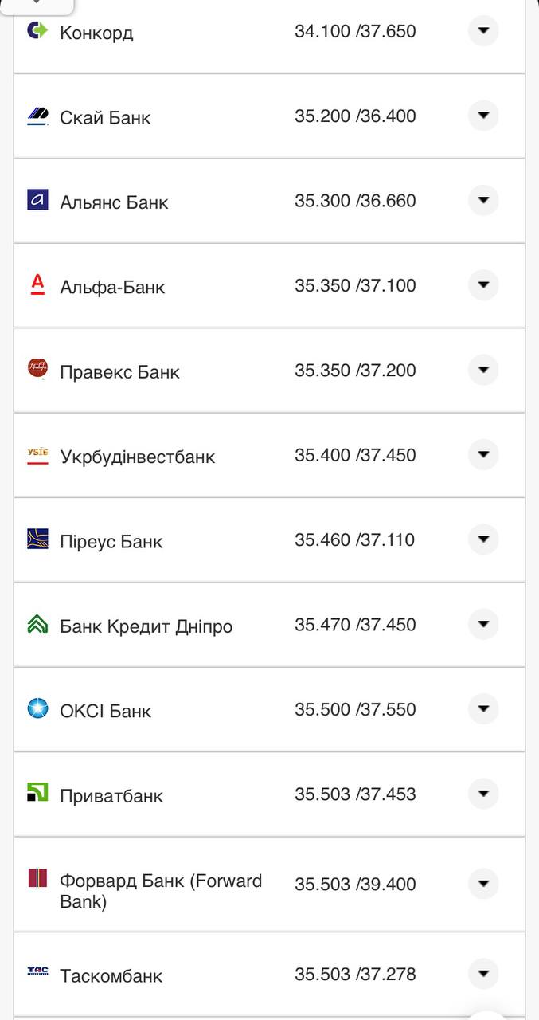This screenshot has height=1020, width=539.
Task: Click the Скай Банк logo icon
Action: point(37,116)
